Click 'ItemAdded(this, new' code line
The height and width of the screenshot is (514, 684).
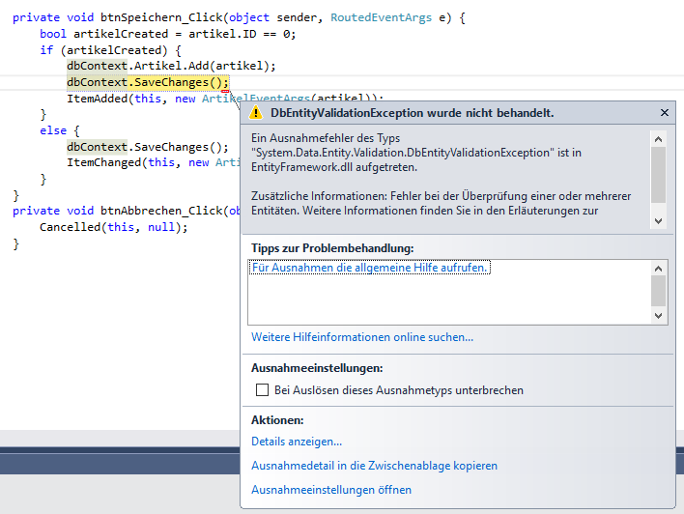coord(130,99)
